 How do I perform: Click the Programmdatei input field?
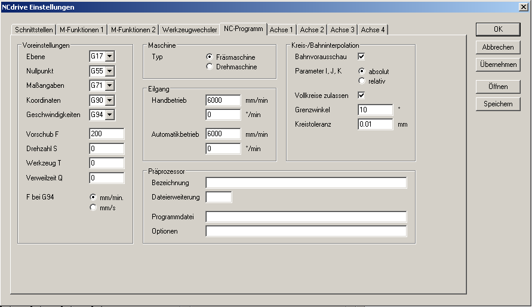(306, 217)
